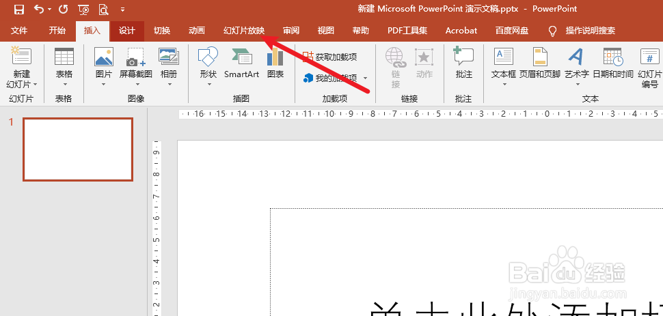
Task: Insert a chart with 图表 icon
Action: [275, 57]
